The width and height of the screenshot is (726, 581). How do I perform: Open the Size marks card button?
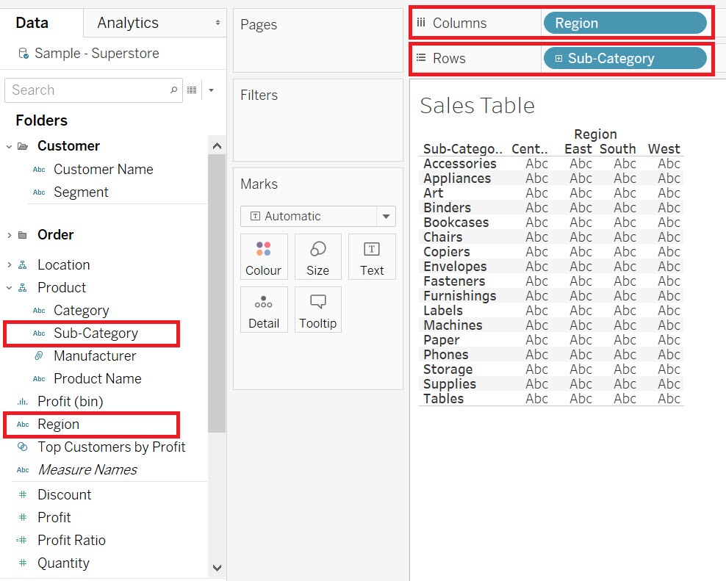tap(317, 257)
